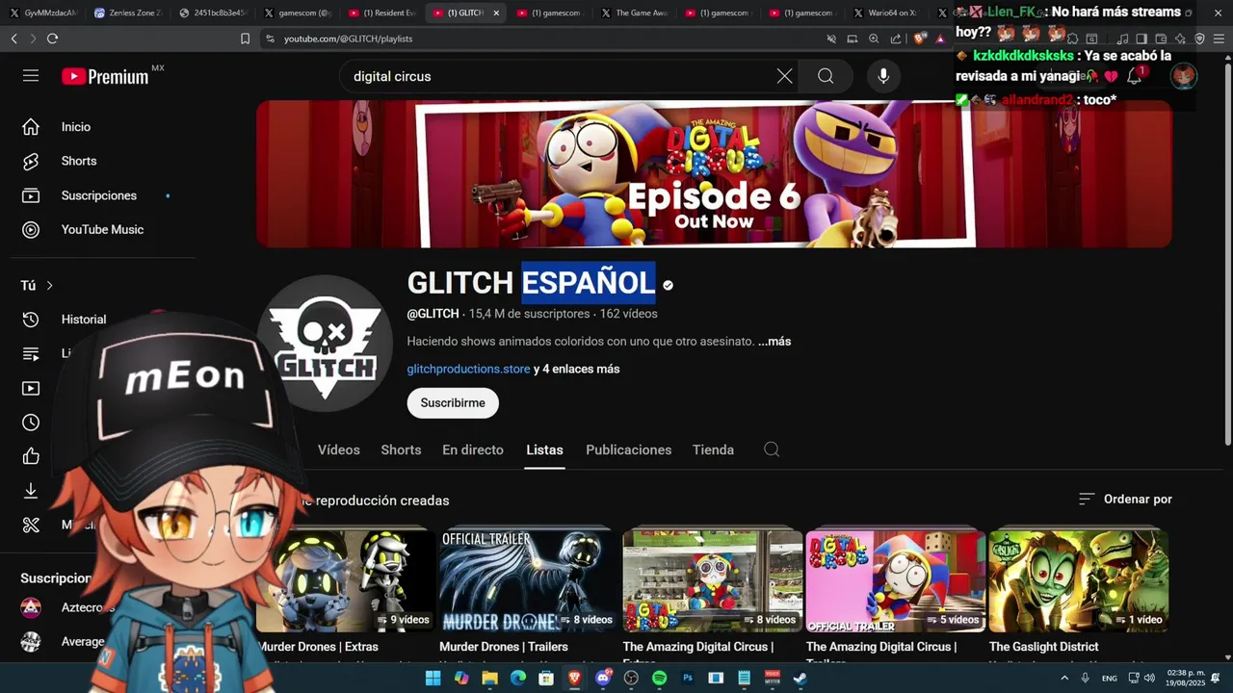Click 'Murder Drones | Trailers' playlist title
The height and width of the screenshot is (693, 1233).
pos(504,647)
